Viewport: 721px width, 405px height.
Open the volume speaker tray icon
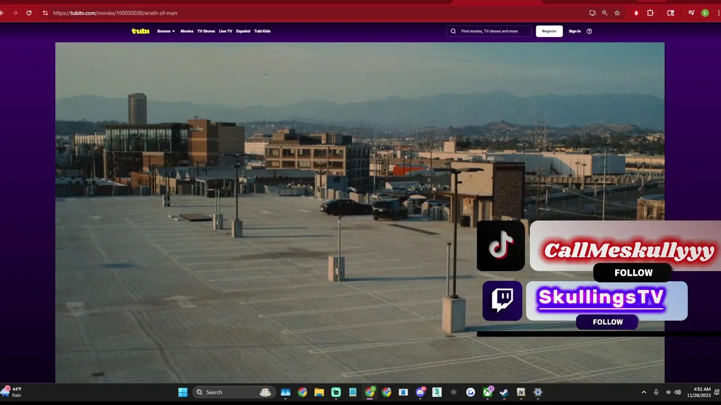coord(678,392)
